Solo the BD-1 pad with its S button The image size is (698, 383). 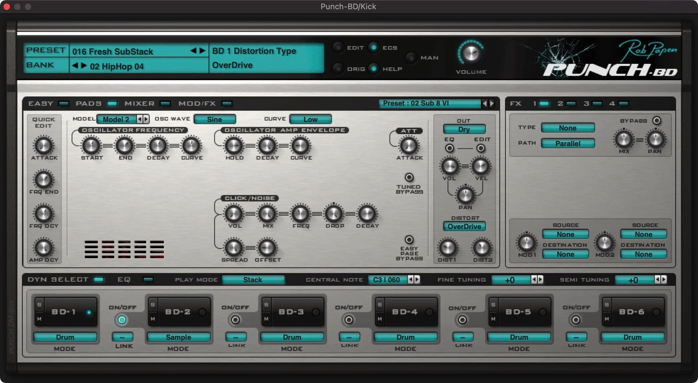click(x=39, y=305)
